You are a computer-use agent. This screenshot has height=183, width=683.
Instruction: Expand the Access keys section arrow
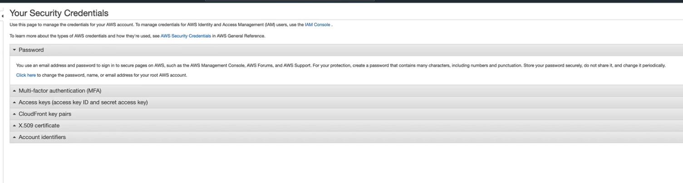tap(15, 103)
